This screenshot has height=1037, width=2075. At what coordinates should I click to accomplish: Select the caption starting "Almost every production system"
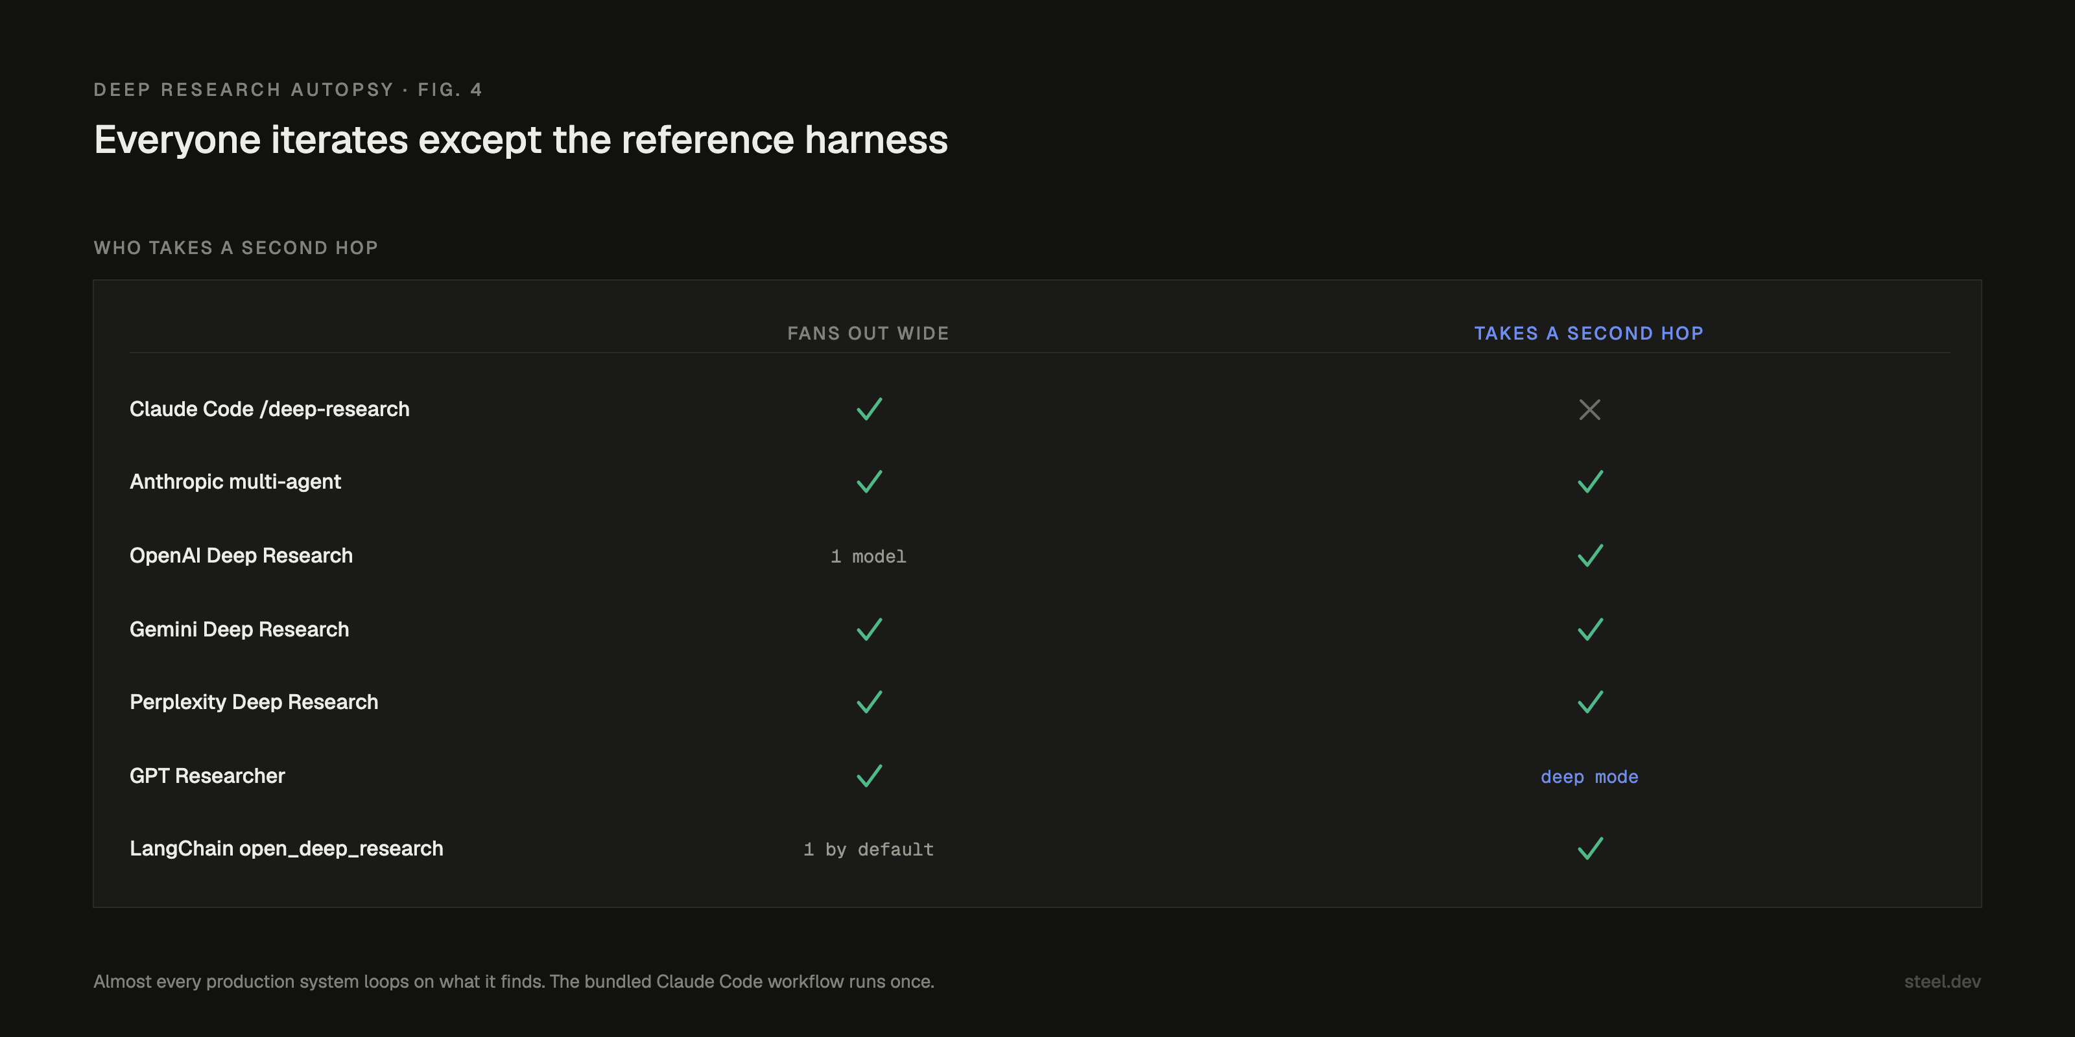coord(514,981)
